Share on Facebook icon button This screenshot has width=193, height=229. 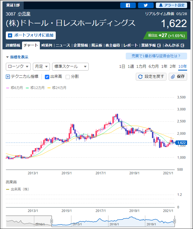(128, 5)
